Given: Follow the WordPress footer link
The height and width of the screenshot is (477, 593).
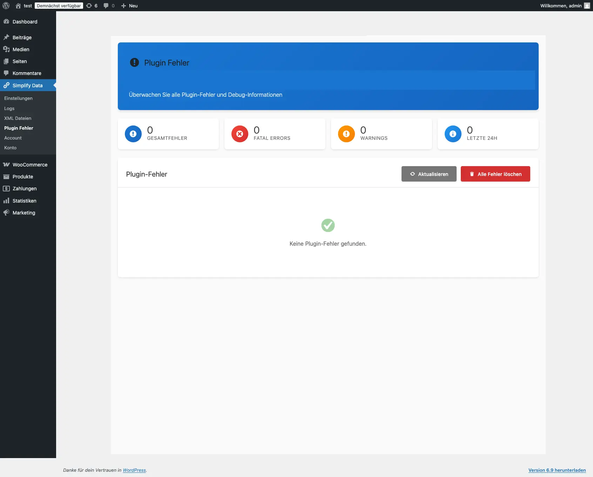Looking at the screenshot, I should [134, 470].
